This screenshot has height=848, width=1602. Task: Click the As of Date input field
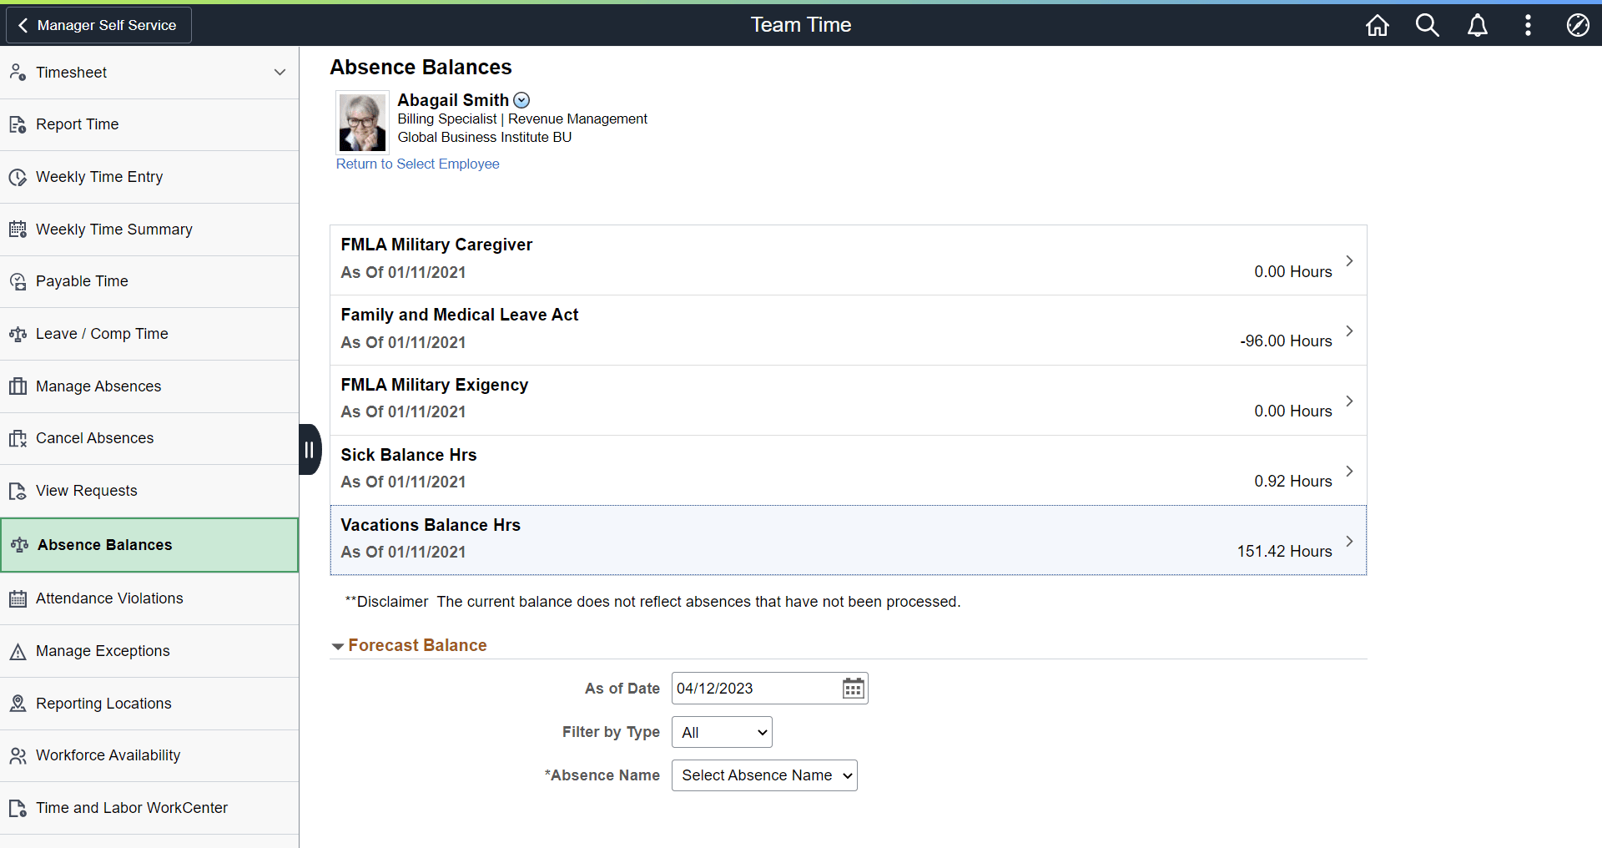pyautogui.click(x=751, y=688)
